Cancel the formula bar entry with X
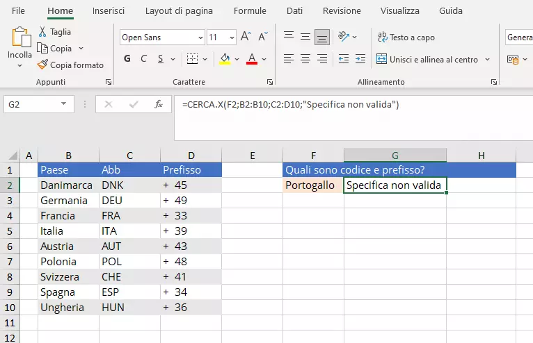The height and width of the screenshot is (343, 533). click(x=109, y=104)
